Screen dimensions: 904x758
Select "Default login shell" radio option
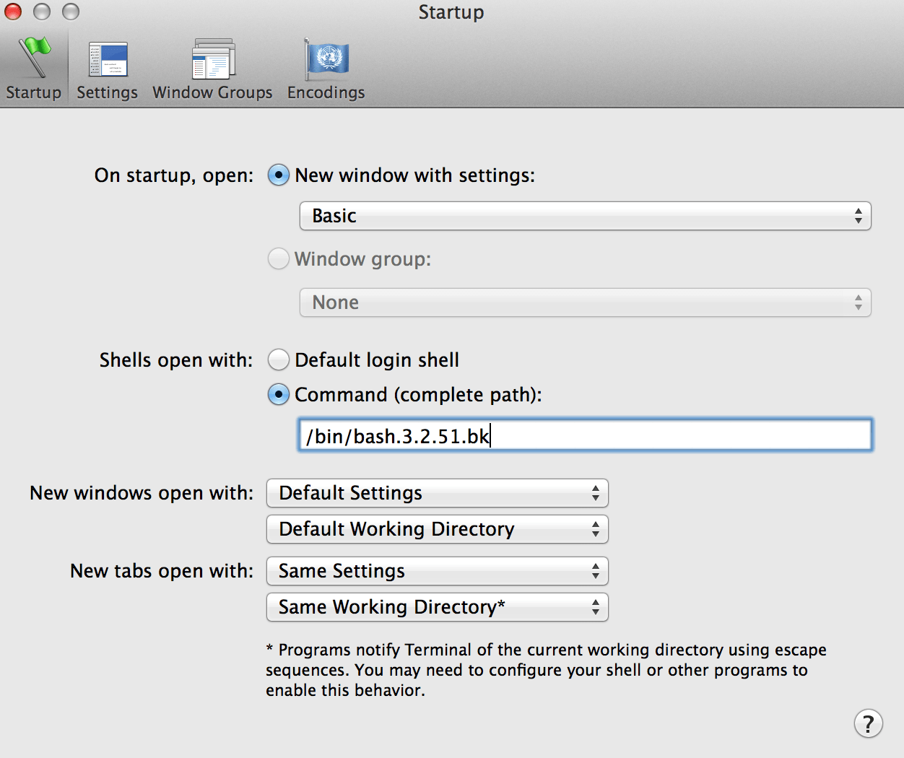pyautogui.click(x=279, y=360)
